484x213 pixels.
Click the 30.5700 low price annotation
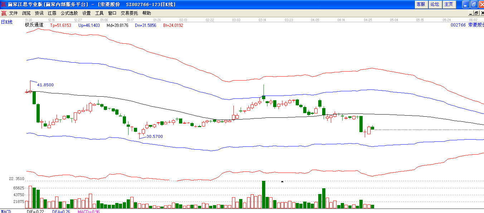pyautogui.click(x=155, y=136)
